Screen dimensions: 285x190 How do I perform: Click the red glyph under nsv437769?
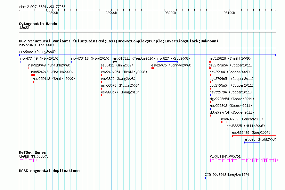(x=224, y=122)
